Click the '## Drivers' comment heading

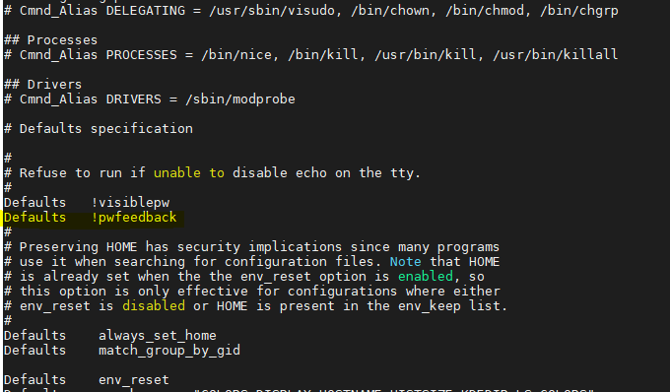(x=42, y=85)
